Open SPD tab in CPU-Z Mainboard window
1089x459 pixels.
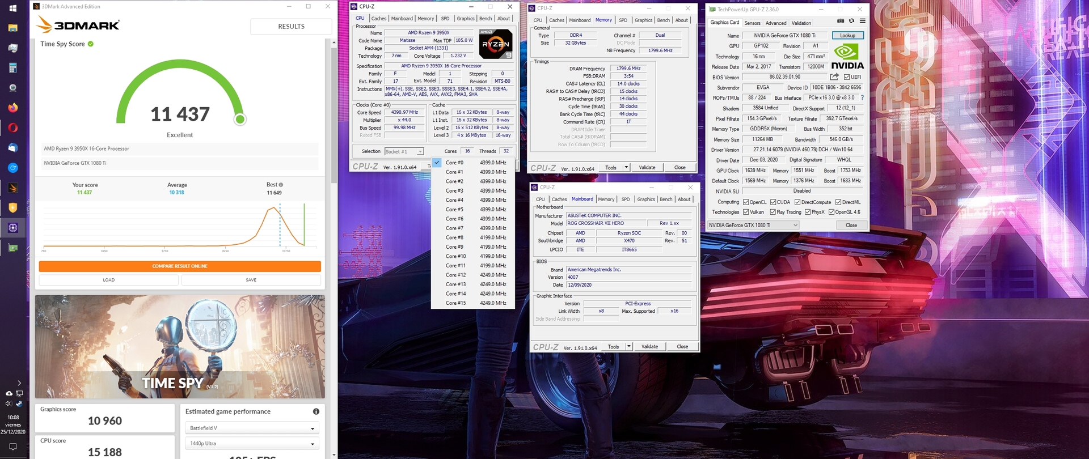tap(626, 199)
